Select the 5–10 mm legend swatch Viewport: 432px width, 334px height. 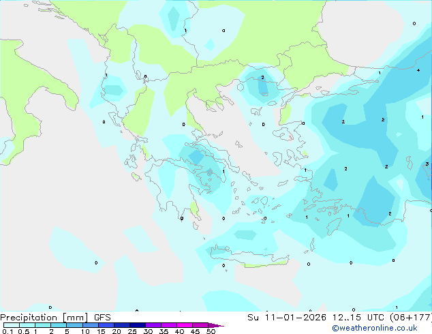74,325
